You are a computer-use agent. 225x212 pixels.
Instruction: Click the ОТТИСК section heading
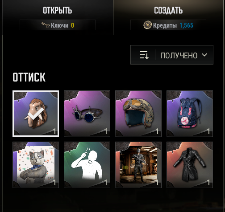click(29, 77)
